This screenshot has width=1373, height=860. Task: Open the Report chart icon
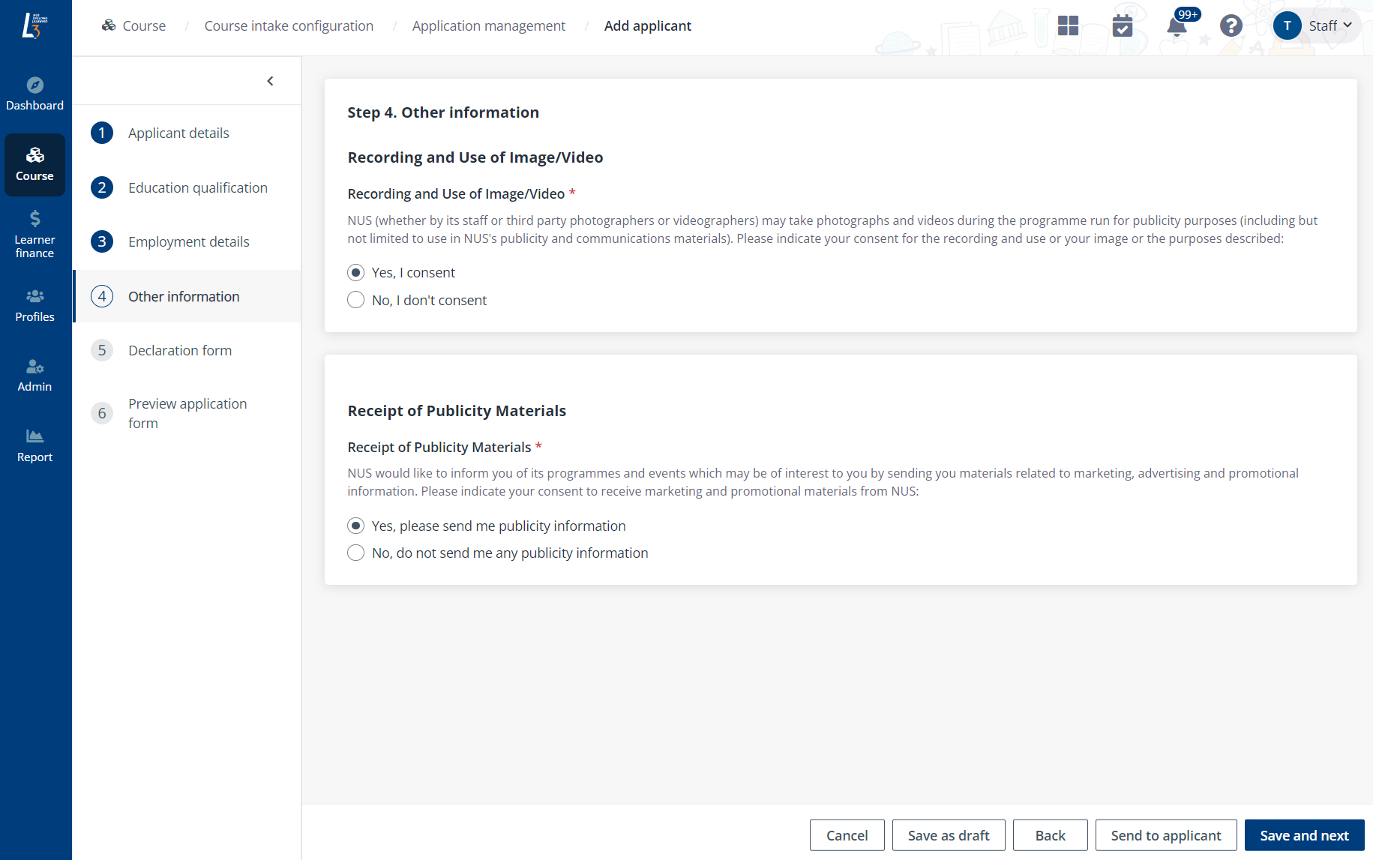point(34,436)
